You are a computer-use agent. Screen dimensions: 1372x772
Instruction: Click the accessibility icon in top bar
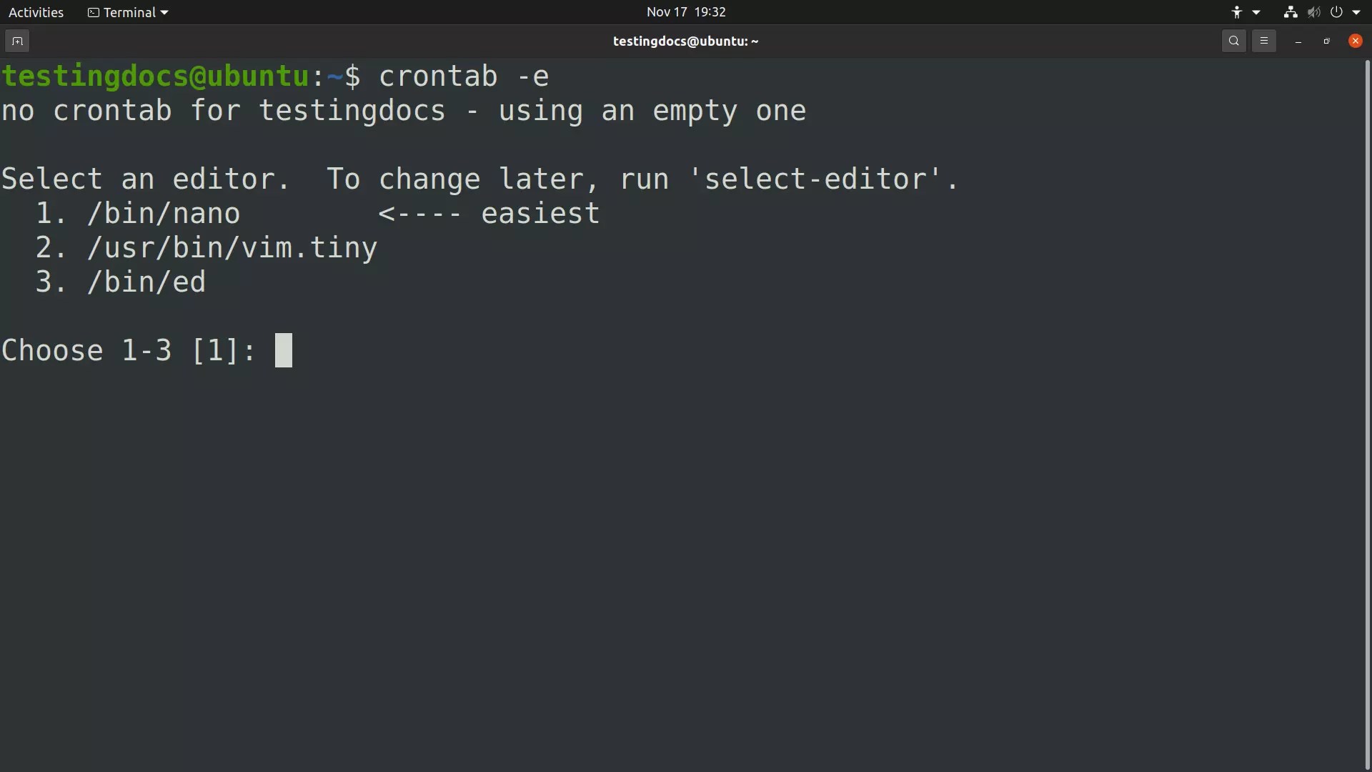pos(1237,12)
